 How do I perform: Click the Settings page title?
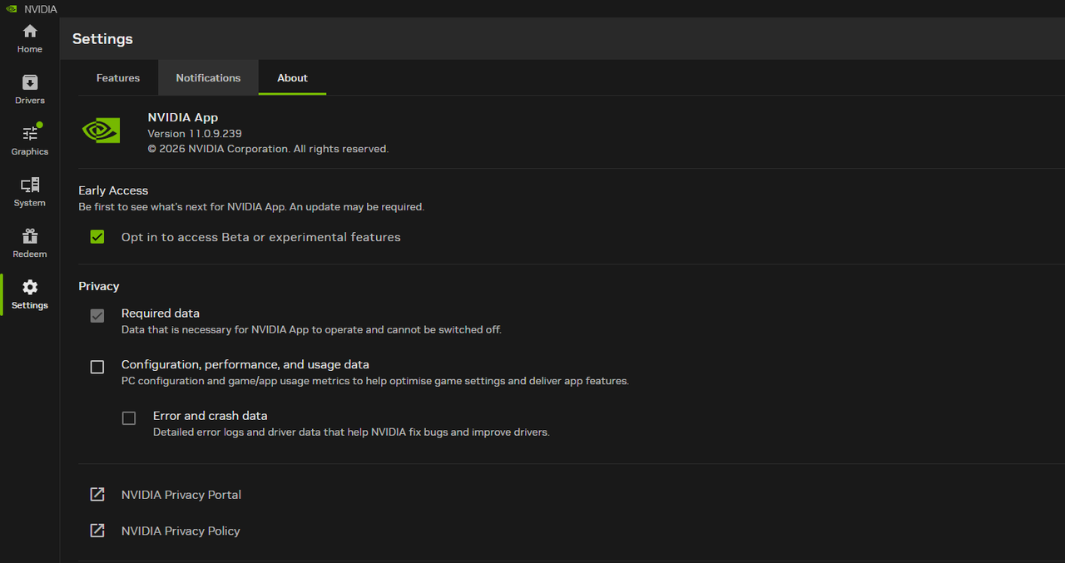point(102,39)
